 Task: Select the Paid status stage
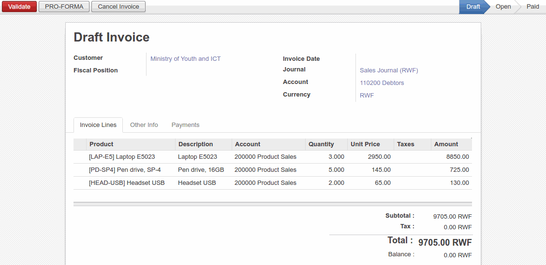point(532,7)
